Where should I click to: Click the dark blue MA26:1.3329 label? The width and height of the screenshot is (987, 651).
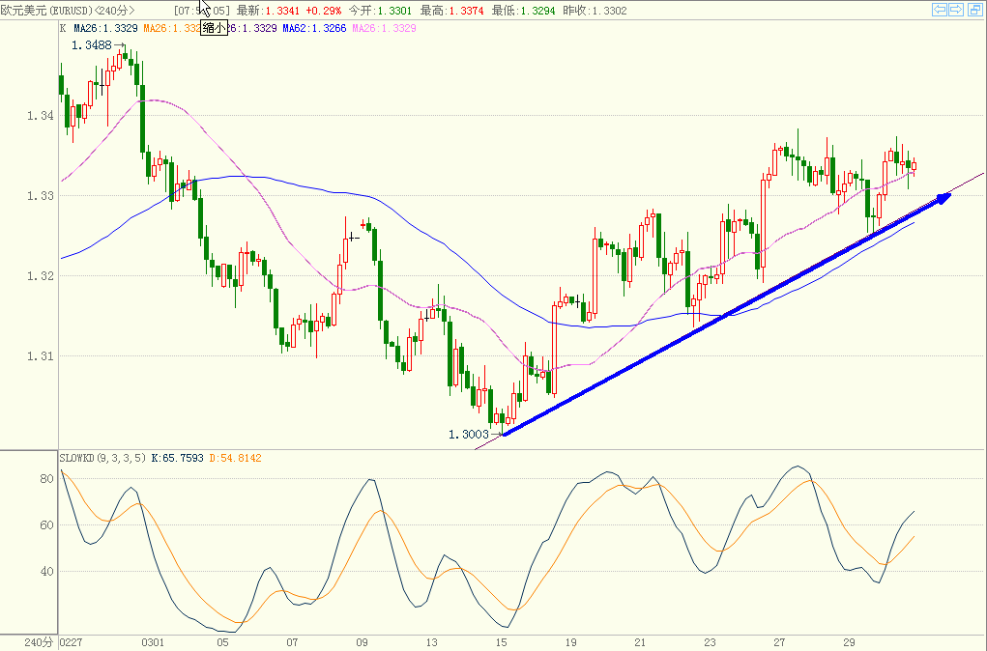coord(105,28)
